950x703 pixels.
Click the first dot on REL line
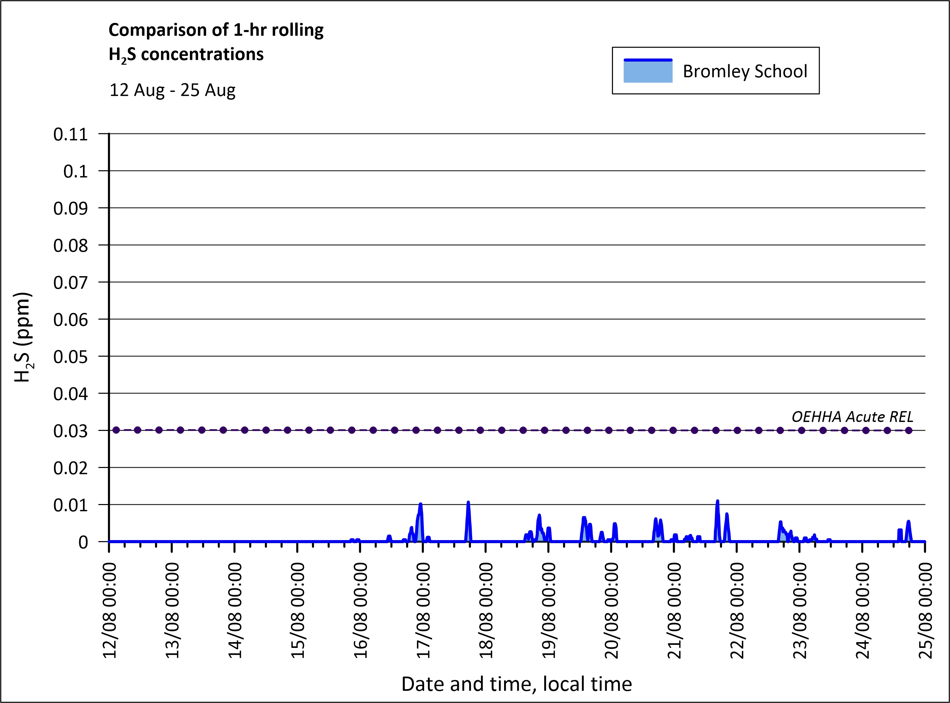click(x=116, y=430)
